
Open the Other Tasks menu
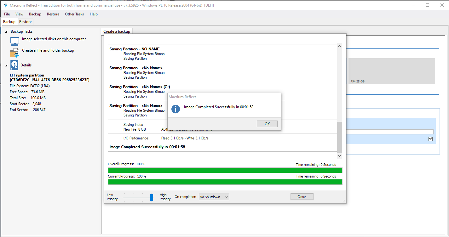(74, 14)
